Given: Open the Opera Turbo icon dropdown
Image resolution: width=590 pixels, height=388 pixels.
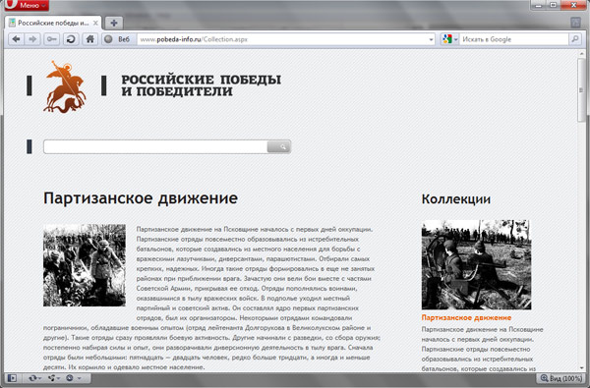Looking at the screenshot, I should [x=73, y=378].
